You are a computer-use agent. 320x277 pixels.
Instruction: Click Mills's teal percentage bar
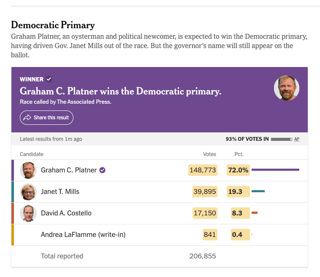[x=258, y=191]
